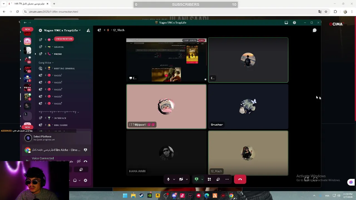
Task: Join VAGOS 5 voice channel
Action: click(64, 103)
